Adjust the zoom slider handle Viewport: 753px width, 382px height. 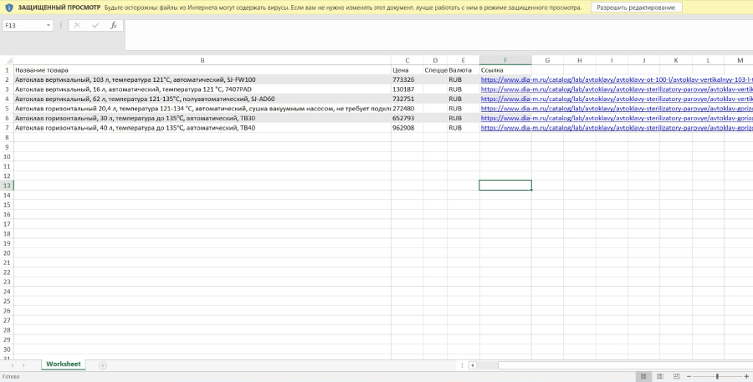[x=718, y=376]
